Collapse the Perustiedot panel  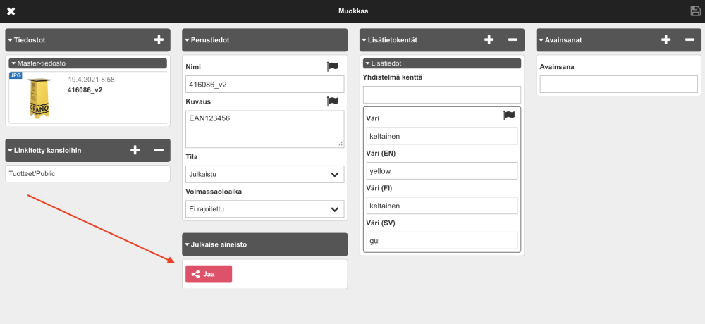point(187,40)
